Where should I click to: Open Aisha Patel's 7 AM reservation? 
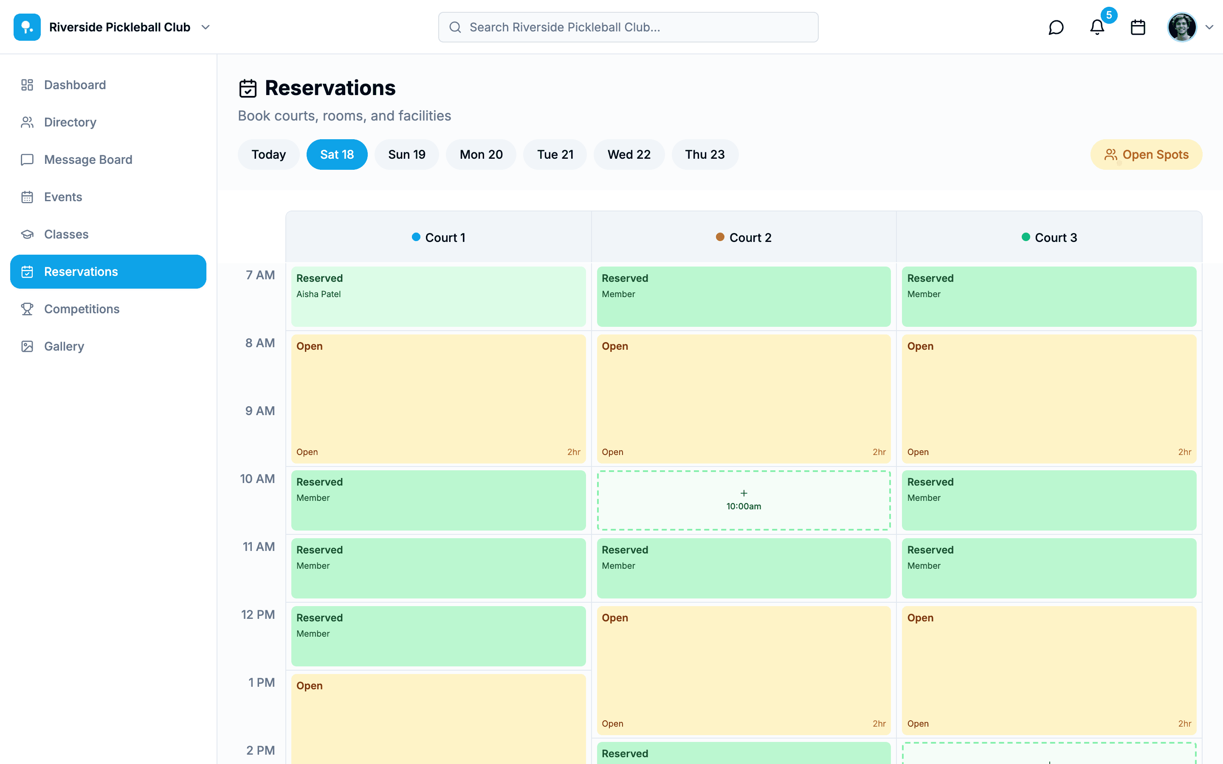439,297
